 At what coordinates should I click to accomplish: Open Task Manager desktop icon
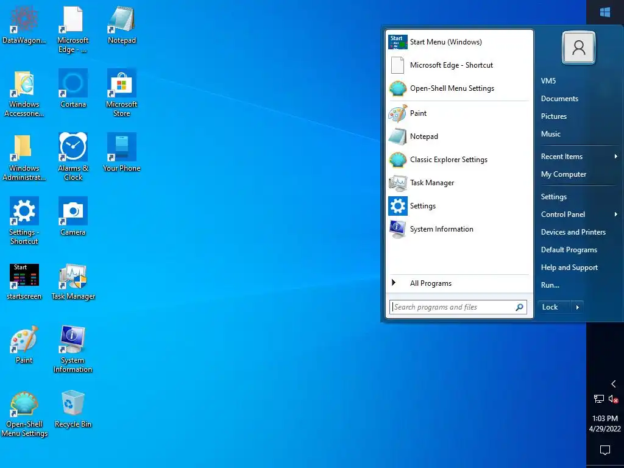[x=73, y=282]
